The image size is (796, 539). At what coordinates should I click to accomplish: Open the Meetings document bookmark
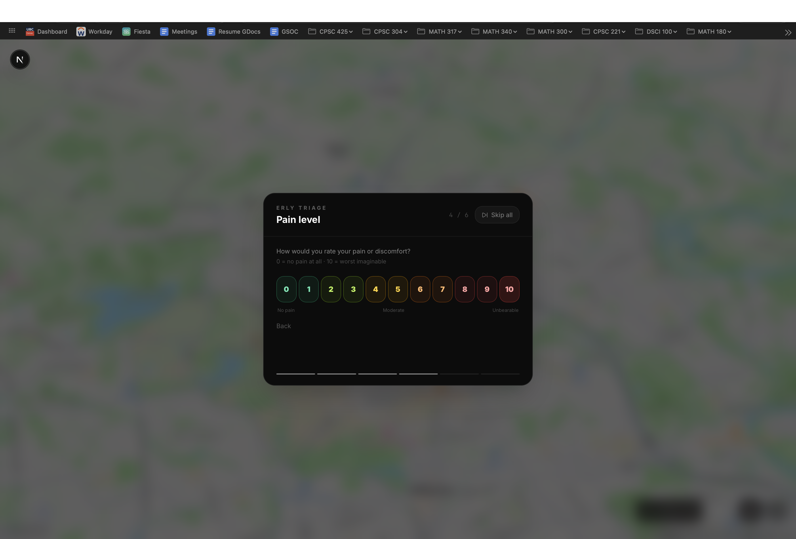179,32
